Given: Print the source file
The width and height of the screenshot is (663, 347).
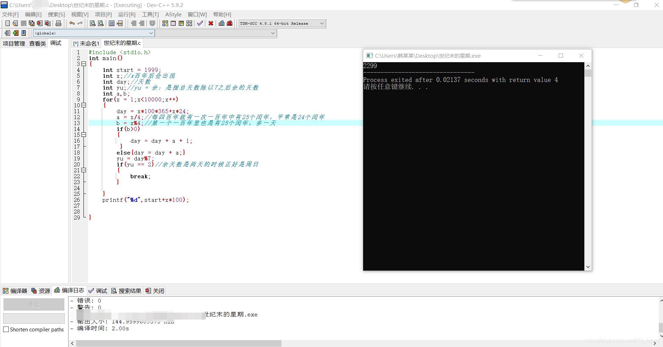Looking at the screenshot, I should pyautogui.click(x=58, y=23).
